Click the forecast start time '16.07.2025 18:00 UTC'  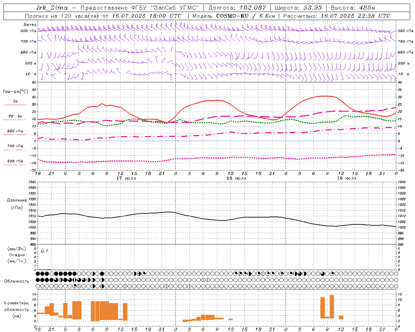click(147, 16)
